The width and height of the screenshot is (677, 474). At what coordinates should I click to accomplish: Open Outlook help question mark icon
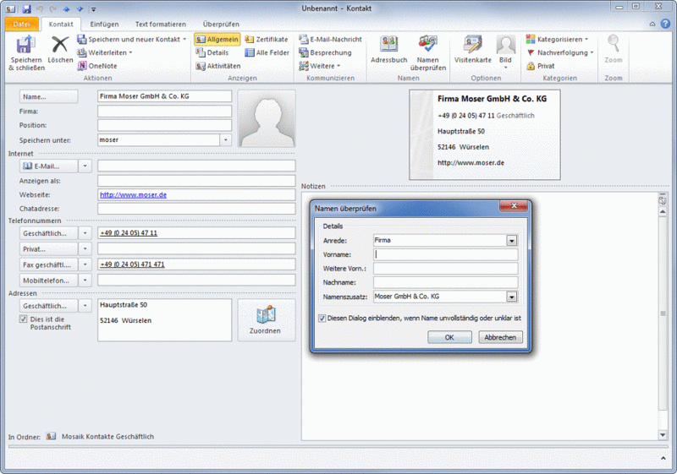[x=666, y=24]
